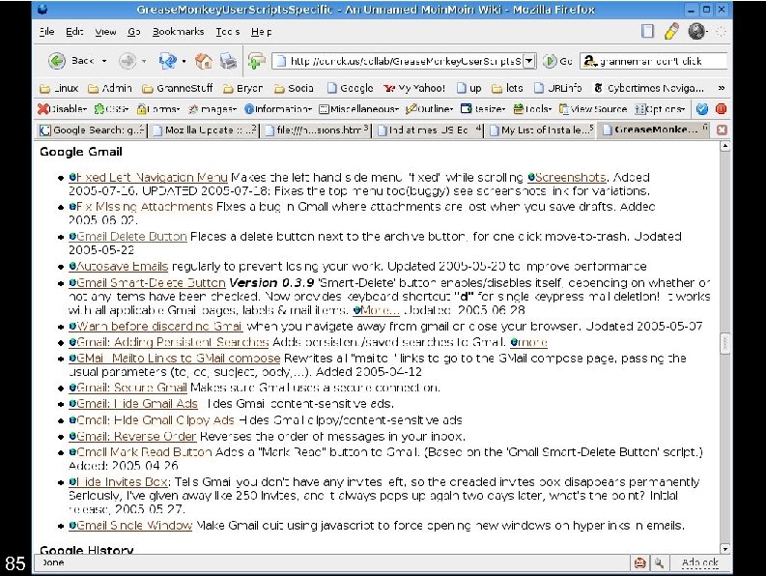
Task: Open the View menu
Action: 105,32
